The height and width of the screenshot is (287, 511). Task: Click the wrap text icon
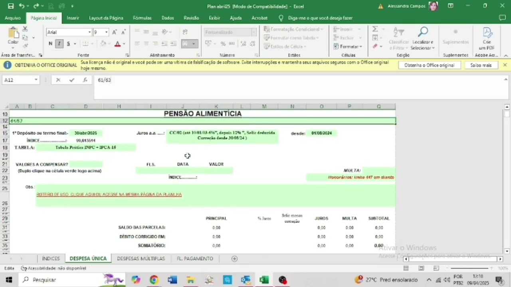[x=185, y=32]
